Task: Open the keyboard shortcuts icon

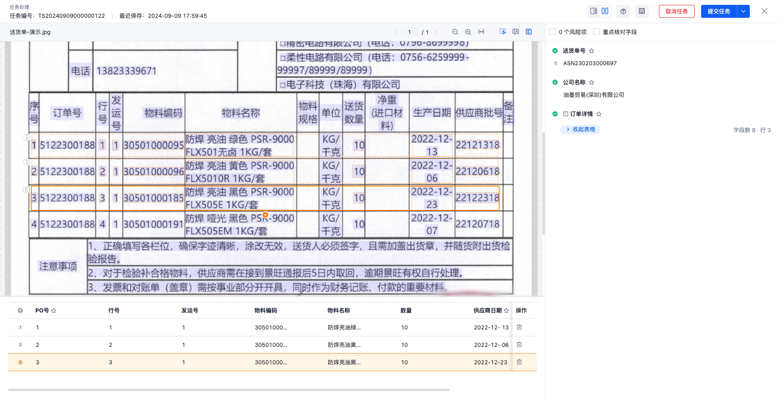Action: pyautogui.click(x=642, y=11)
